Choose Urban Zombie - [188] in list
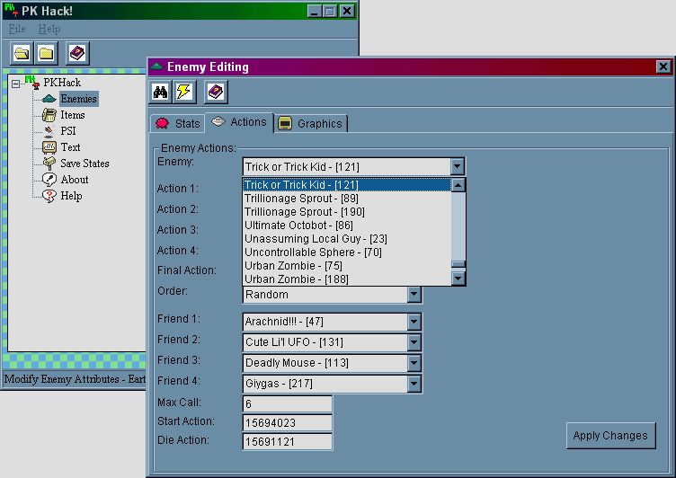 (x=347, y=279)
